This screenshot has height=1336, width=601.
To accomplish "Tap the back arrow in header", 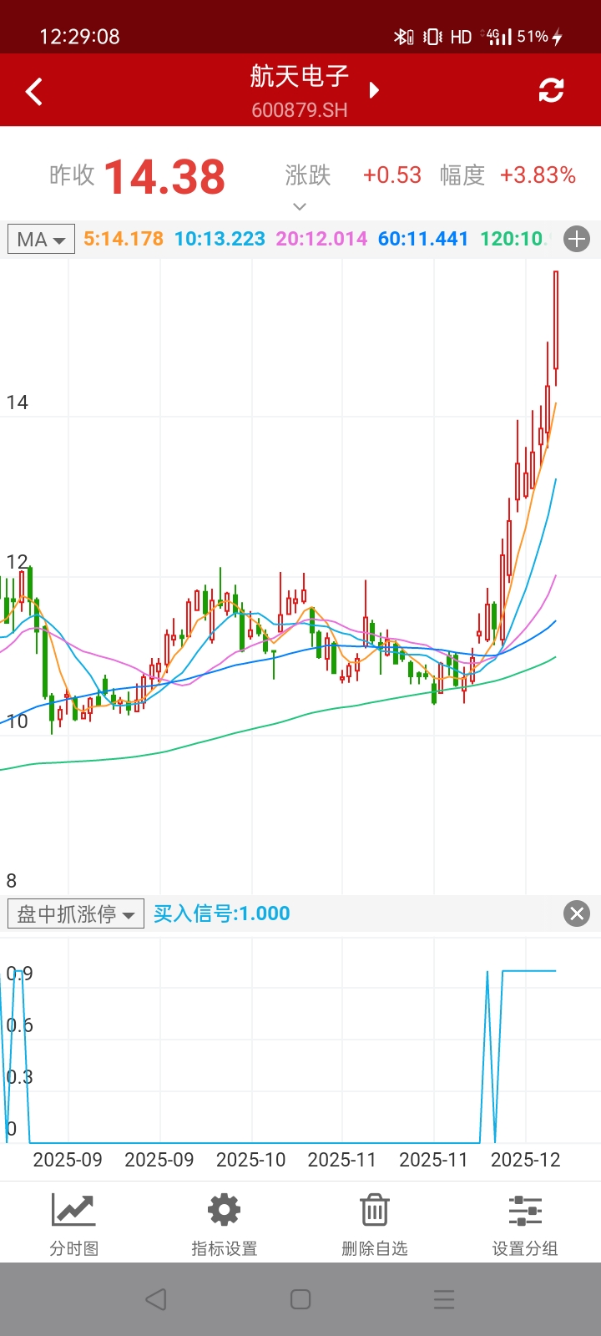I will click(34, 91).
